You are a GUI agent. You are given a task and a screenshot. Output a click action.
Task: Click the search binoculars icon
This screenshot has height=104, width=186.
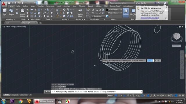tap(136, 3)
